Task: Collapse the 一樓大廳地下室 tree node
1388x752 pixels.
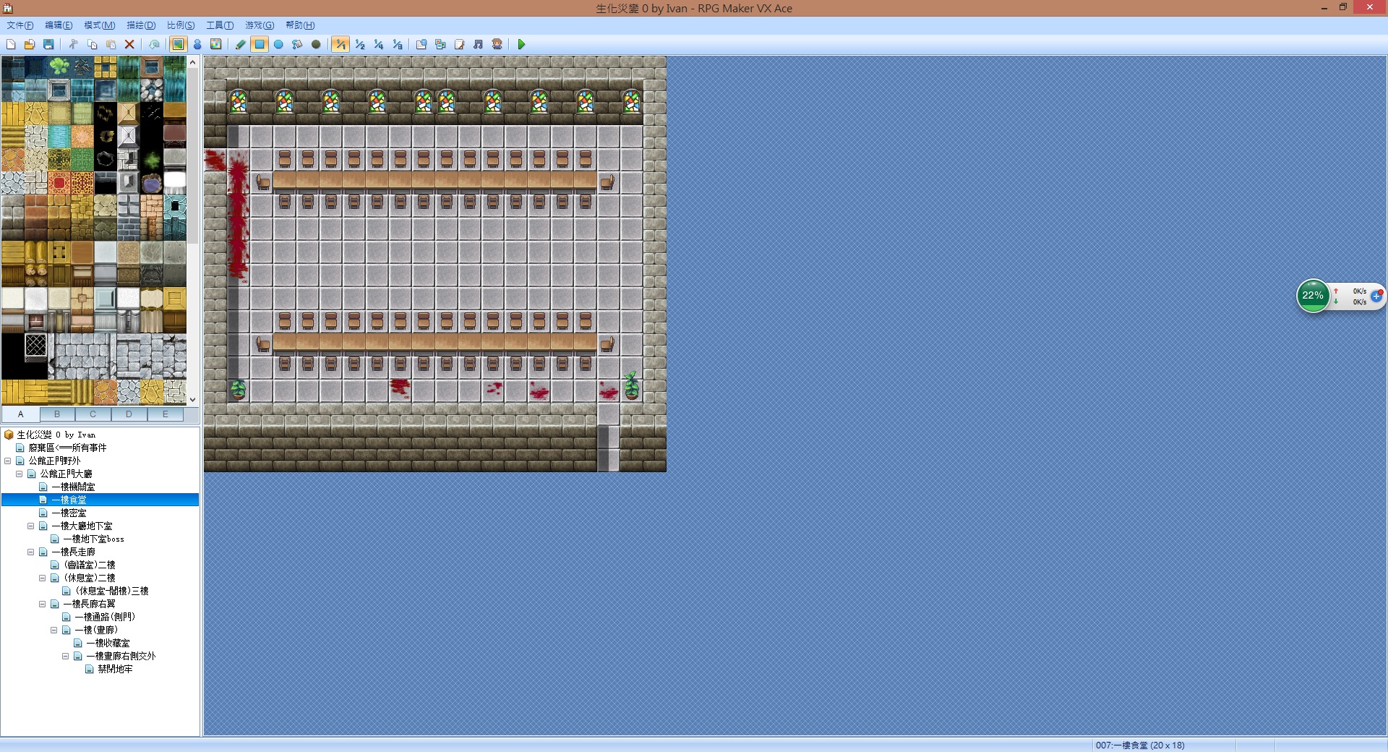Action: [31, 526]
